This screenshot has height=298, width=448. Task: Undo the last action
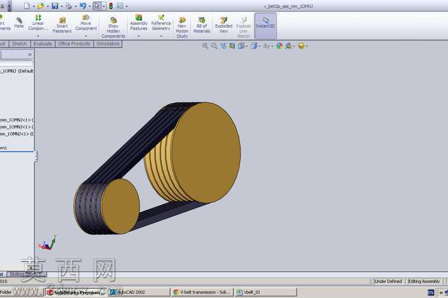pyautogui.click(x=83, y=6)
